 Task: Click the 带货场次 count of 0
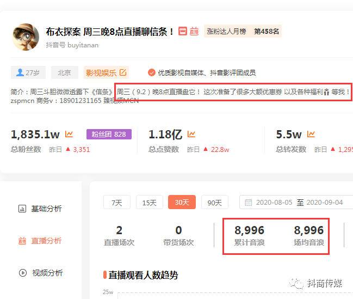[x=178, y=230]
